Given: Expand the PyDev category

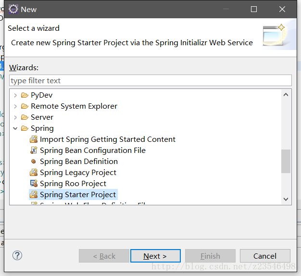Looking at the screenshot, I should click(x=15, y=95).
